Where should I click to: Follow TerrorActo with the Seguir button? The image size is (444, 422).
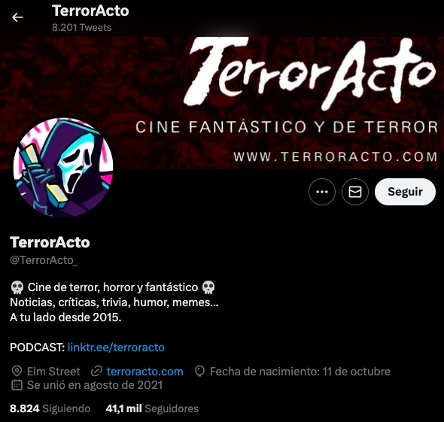(x=405, y=192)
